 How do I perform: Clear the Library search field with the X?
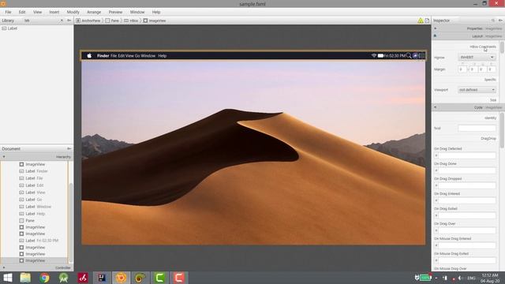coord(62,21)
